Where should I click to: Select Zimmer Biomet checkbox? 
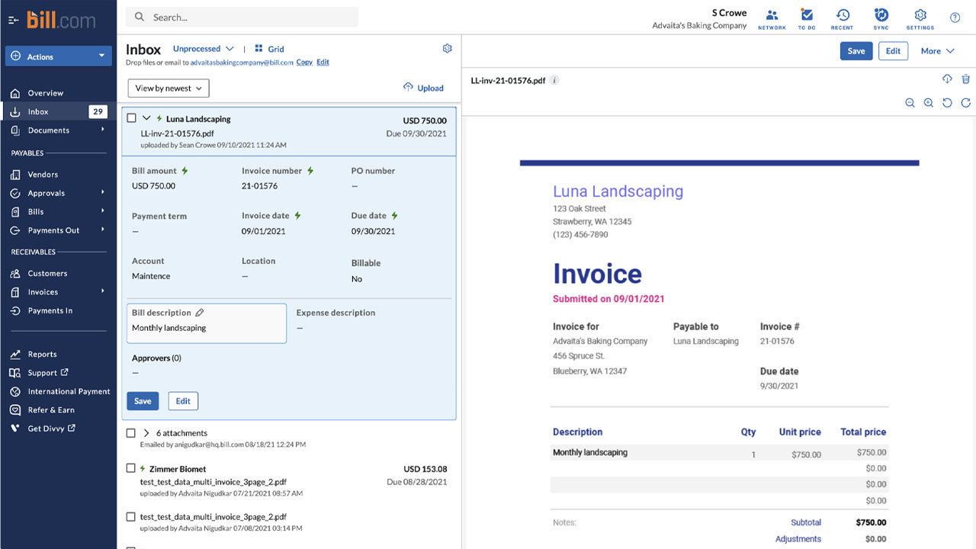(x=131, y=469)
